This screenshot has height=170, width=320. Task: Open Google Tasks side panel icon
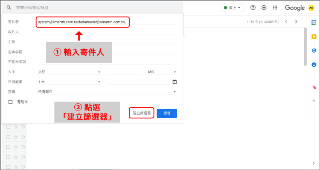click(314, 51)
